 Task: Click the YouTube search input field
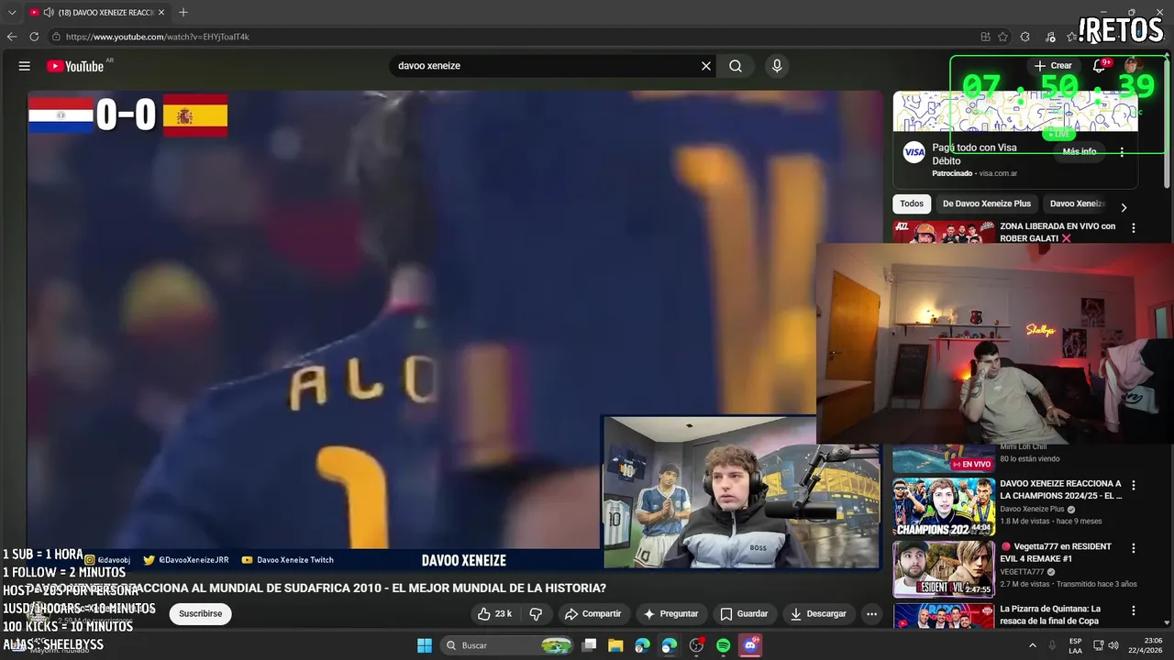pyautogui.click(x=546, y=66)
